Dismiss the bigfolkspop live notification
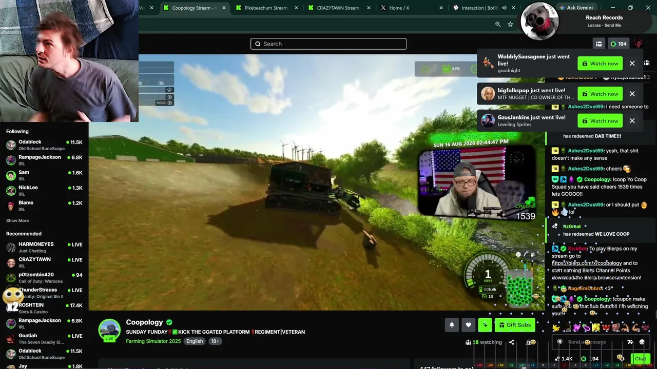 632,94
